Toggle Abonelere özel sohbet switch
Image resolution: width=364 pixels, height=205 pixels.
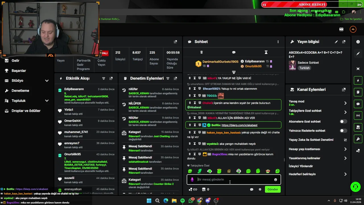coord(344,122)
